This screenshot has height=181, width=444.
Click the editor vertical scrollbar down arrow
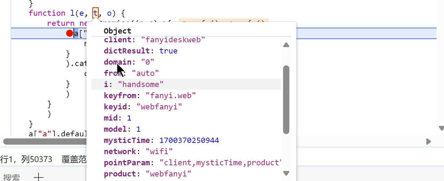click(441, 129)
